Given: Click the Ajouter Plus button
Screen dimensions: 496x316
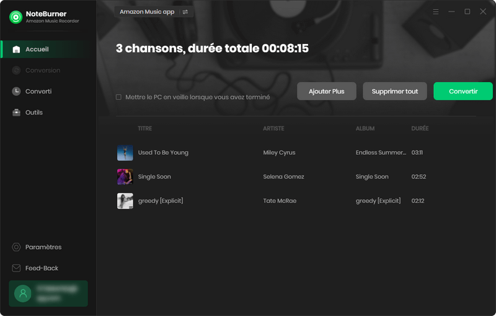Looking at the screenshot, I should [327, 91].
